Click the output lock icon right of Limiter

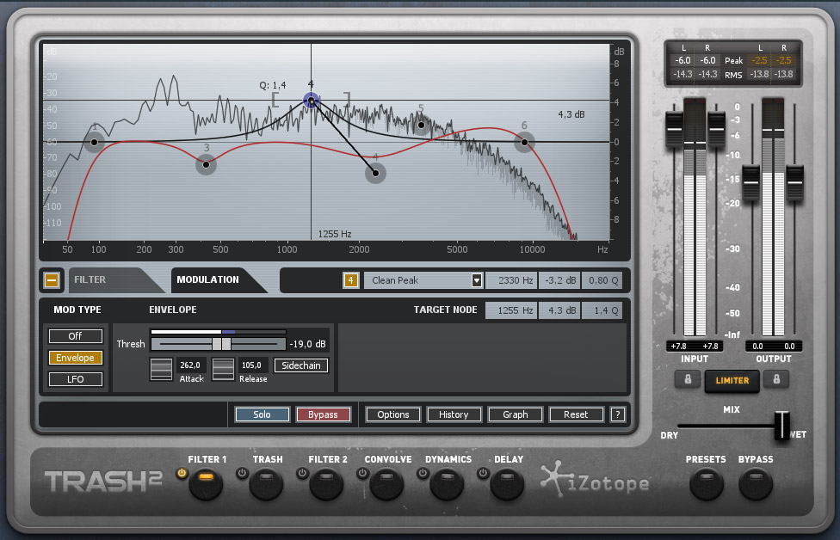click(776, 380)
